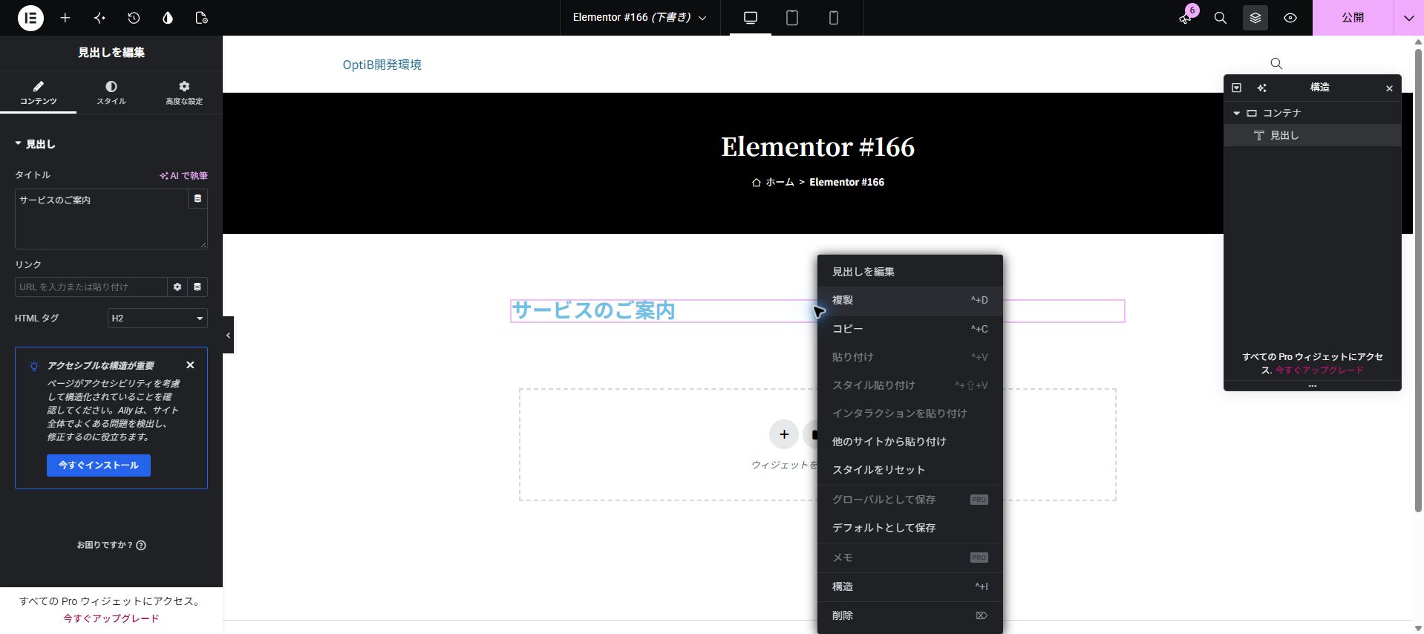This screenshot has width=1424, height=634.
Task: Open the finder search icon in top bar
Action: (x=1221, y=18)
